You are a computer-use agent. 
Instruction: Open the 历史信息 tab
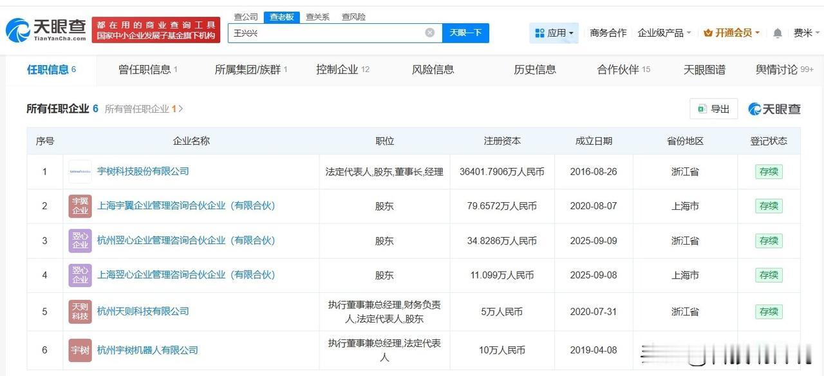point(535,70)
